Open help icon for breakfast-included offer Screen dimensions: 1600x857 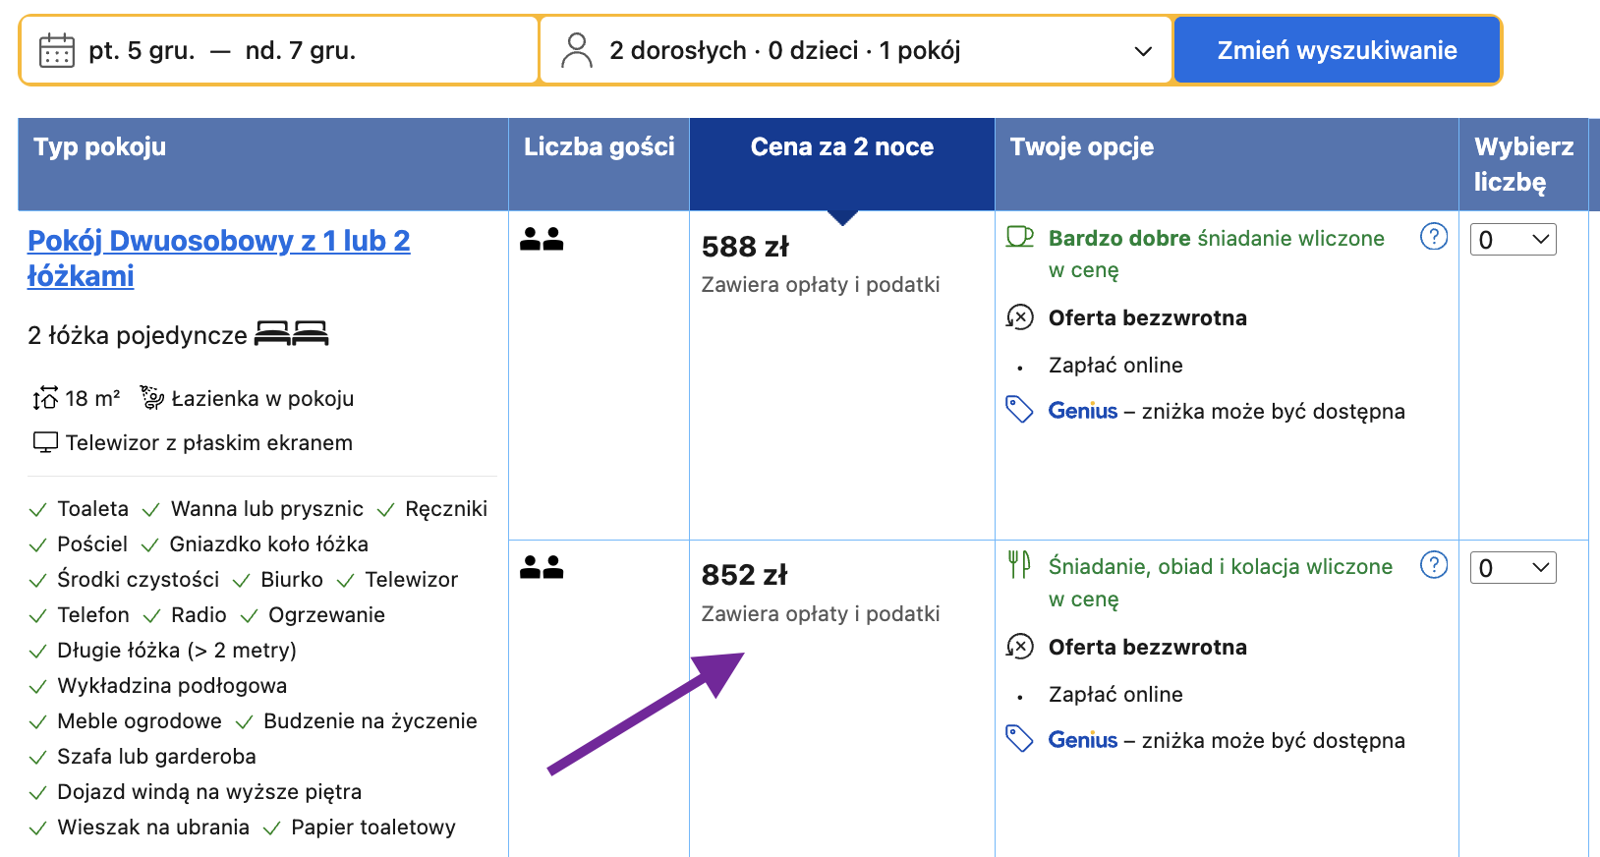(x=1434, y=236)
